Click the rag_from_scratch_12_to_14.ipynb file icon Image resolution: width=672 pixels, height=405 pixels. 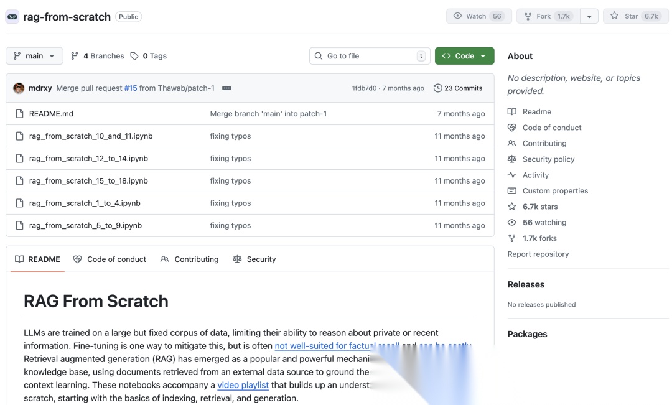pos(19,158)
